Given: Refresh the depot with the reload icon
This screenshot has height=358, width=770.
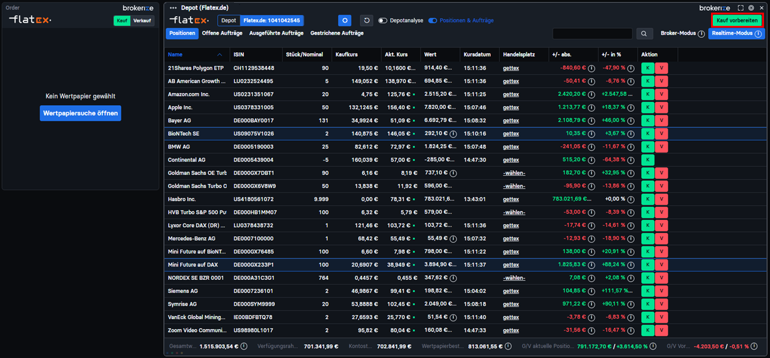Looking at the screenshot, I should click(x=366, y=20).
